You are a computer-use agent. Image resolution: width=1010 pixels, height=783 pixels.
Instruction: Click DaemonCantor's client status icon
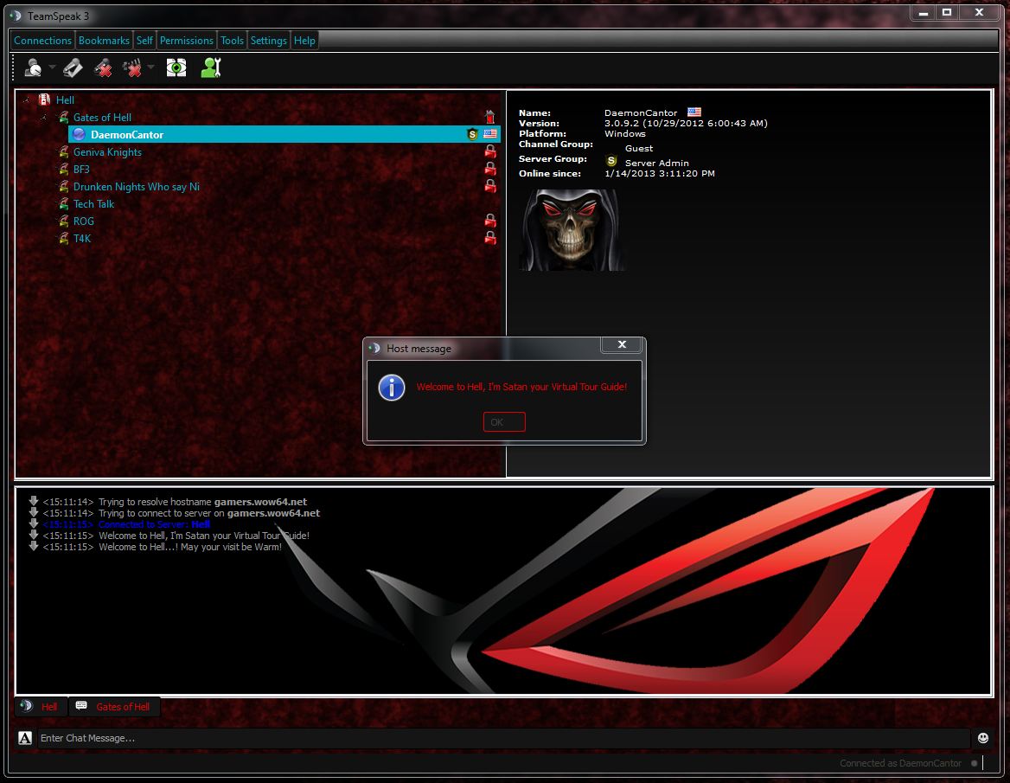point(79,134)
